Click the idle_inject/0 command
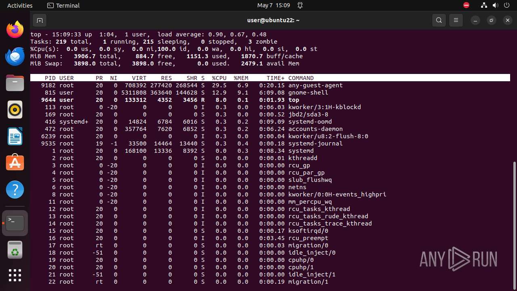Viewport: 517px width, 291px height. 312,253
